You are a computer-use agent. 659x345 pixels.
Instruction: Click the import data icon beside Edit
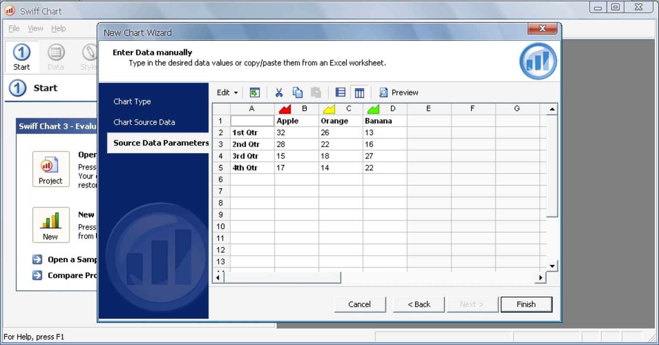[x=255, y=92]
